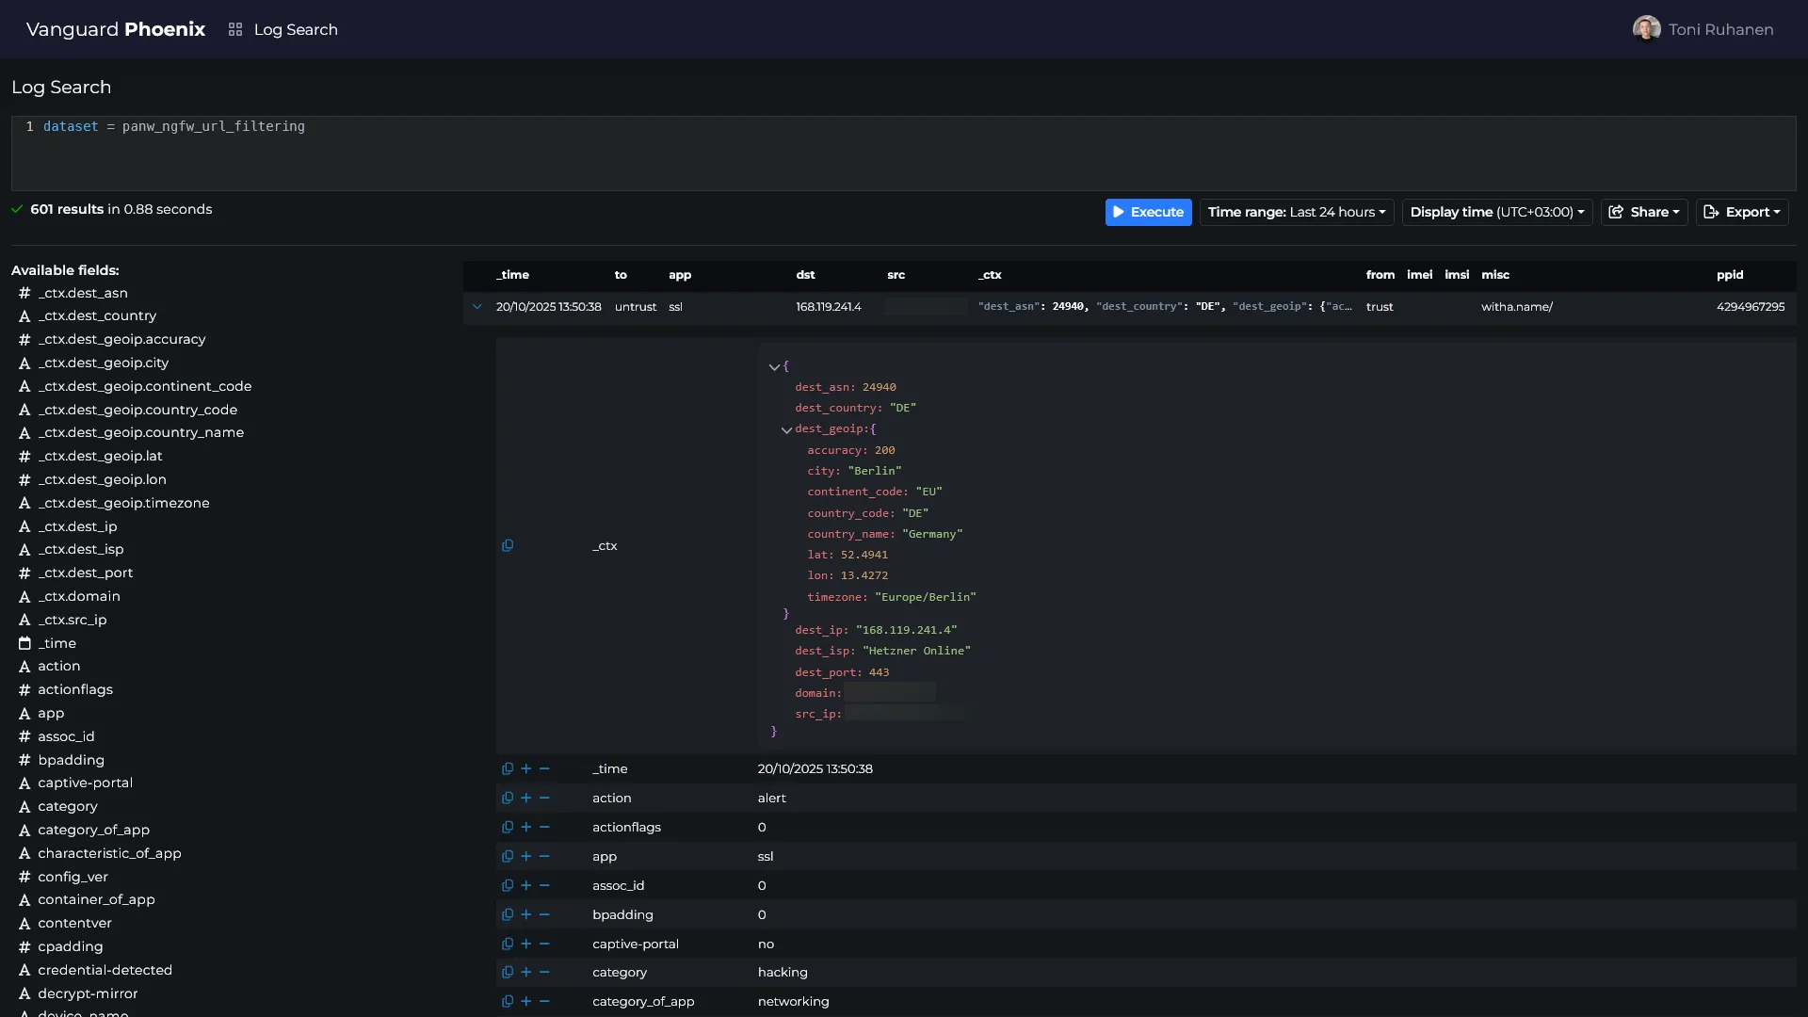Image resolution: width=1808 pixels, height=1017 pixels.
Task: Open the Share menu
Action: [1644, 212]
